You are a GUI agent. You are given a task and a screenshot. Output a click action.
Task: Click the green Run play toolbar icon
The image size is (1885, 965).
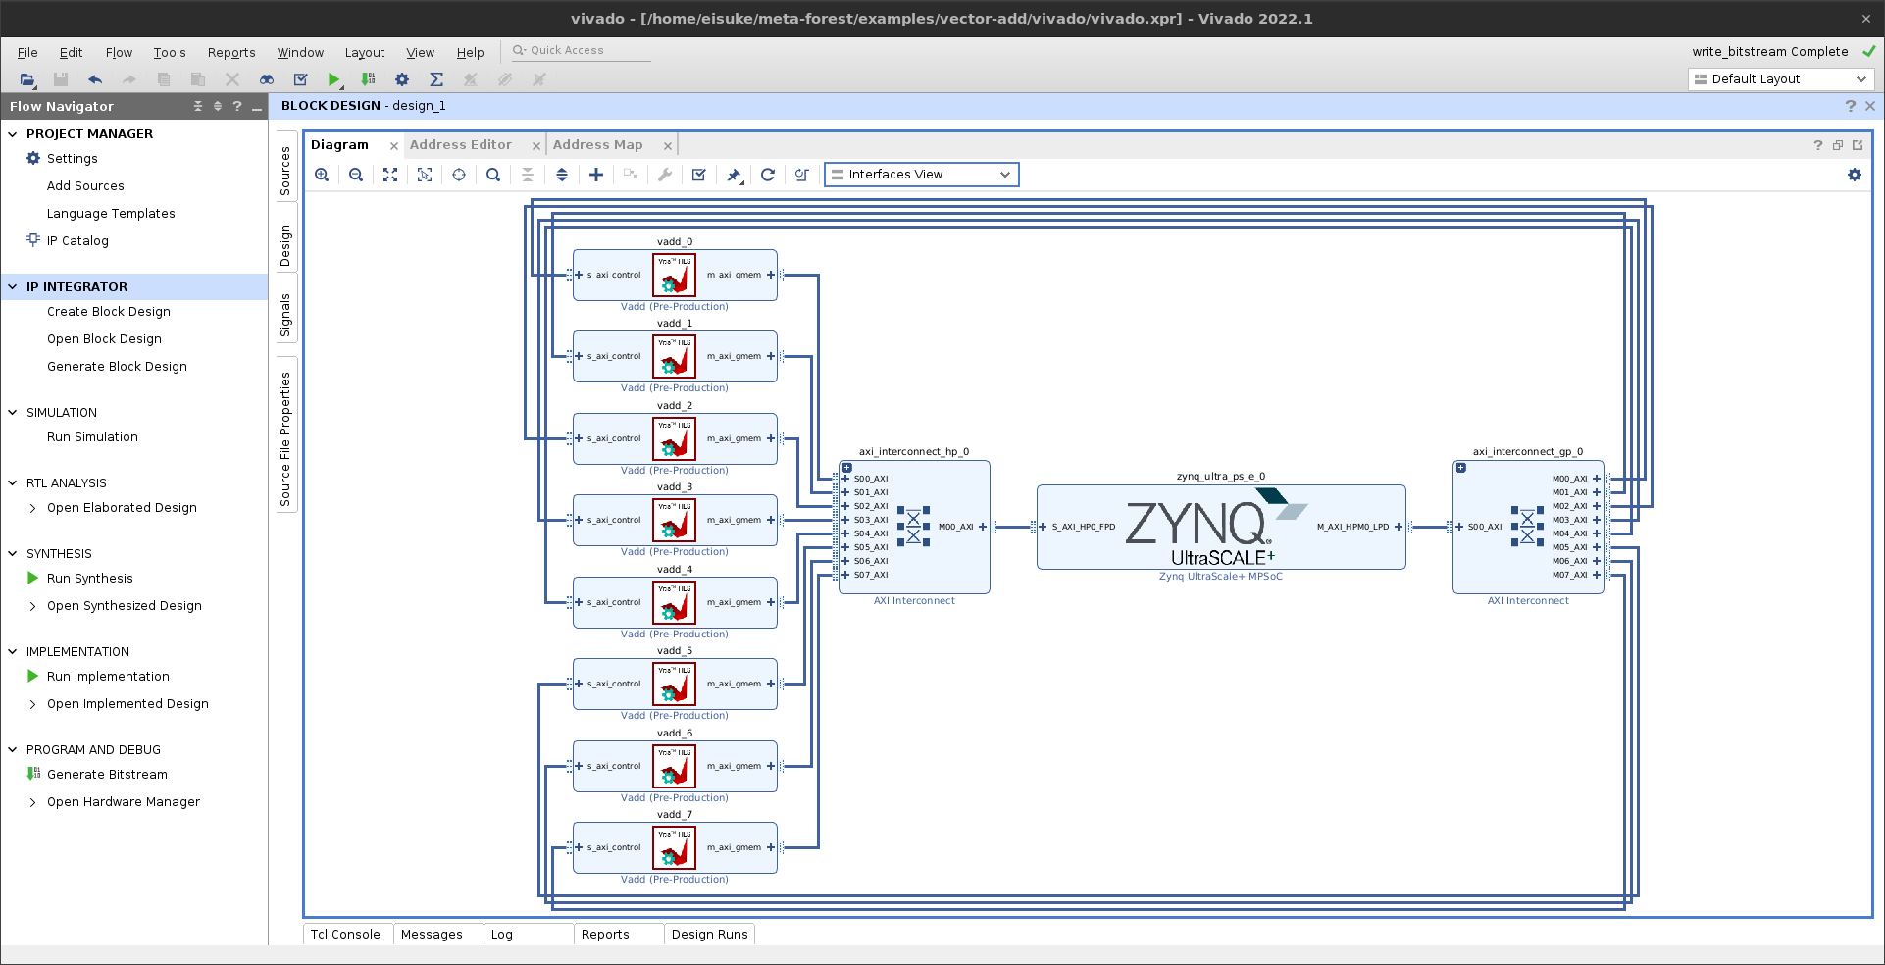(334, 79)
